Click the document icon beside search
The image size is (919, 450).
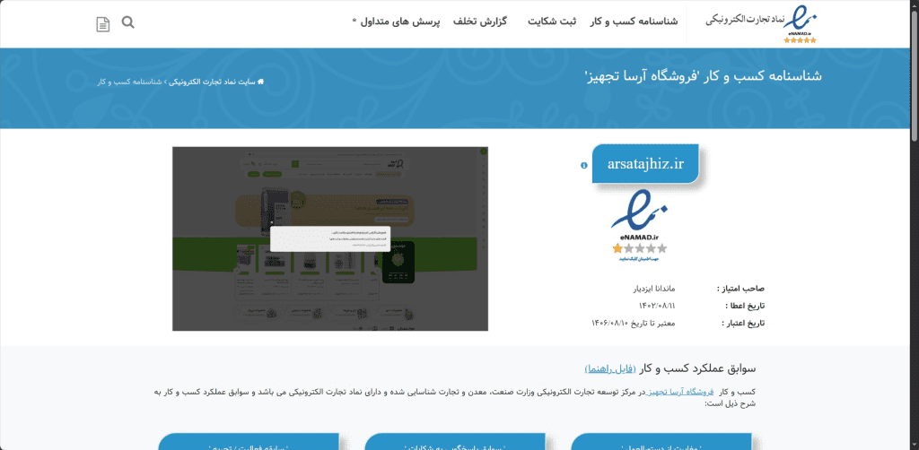point(102,24)
